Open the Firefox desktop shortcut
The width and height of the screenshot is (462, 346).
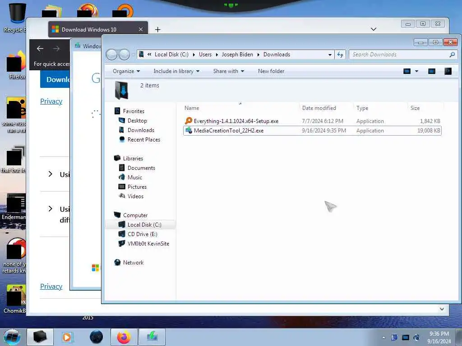coord(16,65)
